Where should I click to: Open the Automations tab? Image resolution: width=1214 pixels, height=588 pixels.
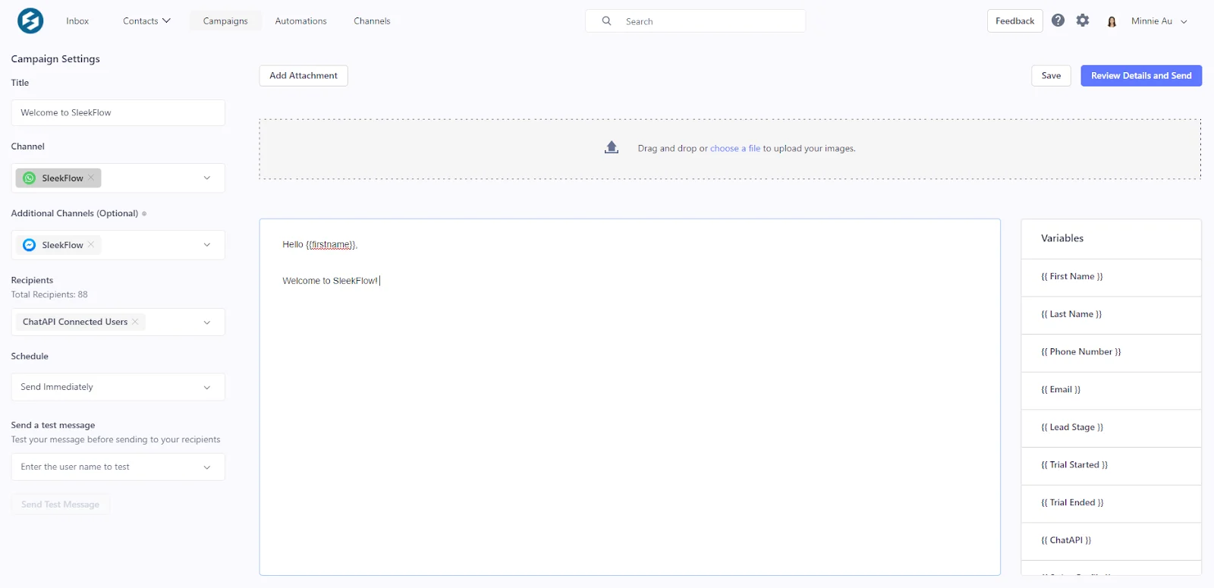tap(300, 21)
